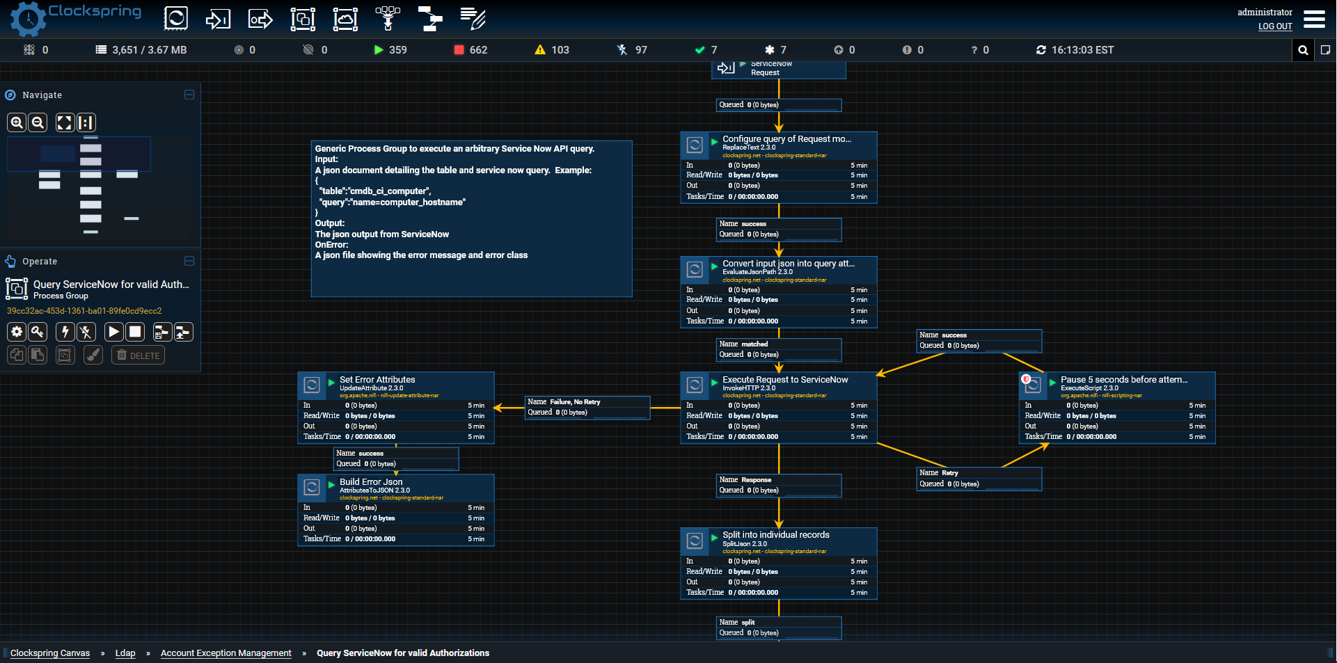Click the LOG OUT link

pyautogui.click(x=1274, y=26)
